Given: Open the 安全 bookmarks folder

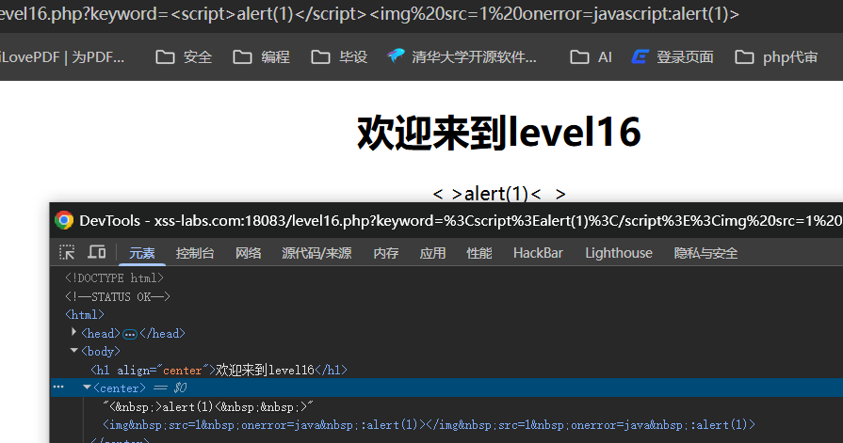Looking at the screenshot, I should tap(184, 57).
